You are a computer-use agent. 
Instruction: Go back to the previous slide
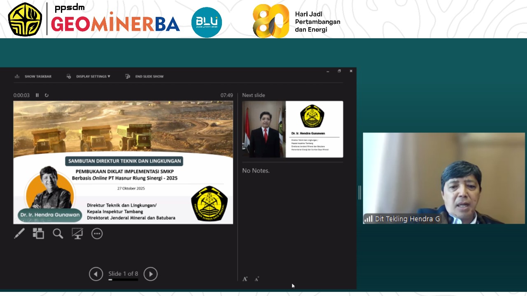pos(96,274)
